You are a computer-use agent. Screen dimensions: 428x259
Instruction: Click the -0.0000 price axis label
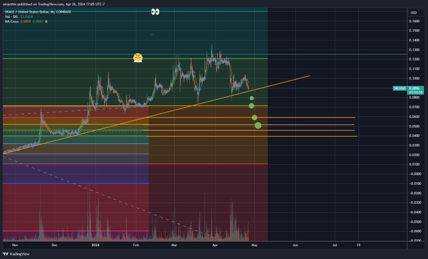[x=415, y=174]
